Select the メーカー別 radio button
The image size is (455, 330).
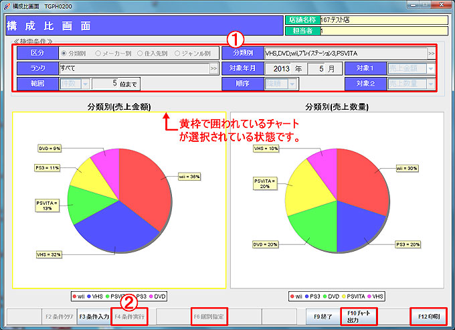pyautogui.click(x=98, y=54)
